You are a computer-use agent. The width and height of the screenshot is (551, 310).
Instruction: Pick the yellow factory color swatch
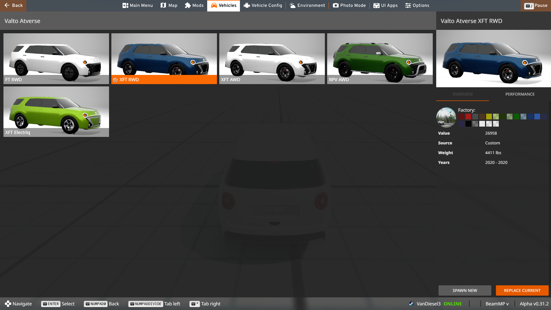coord(489,117)
